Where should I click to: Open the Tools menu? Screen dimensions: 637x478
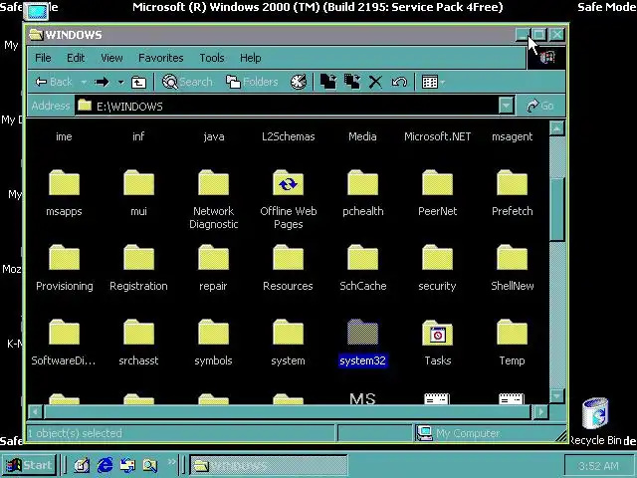point(212,58)
